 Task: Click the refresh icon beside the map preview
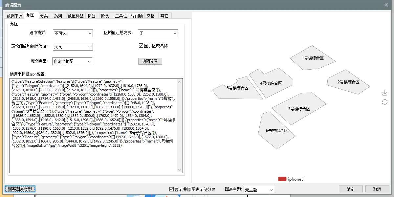pyautogui.click(x=385, y=102)
